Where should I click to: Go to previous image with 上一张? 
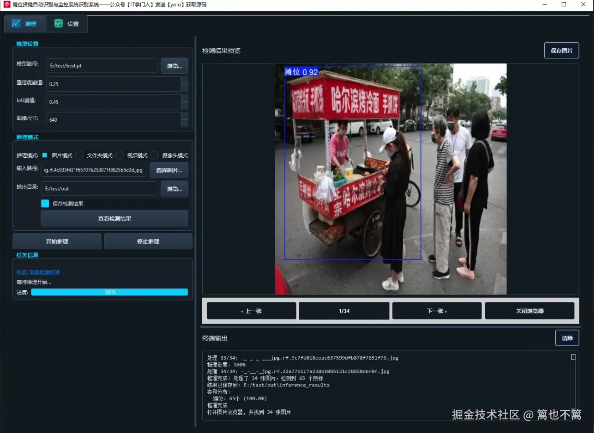[251, 311]
